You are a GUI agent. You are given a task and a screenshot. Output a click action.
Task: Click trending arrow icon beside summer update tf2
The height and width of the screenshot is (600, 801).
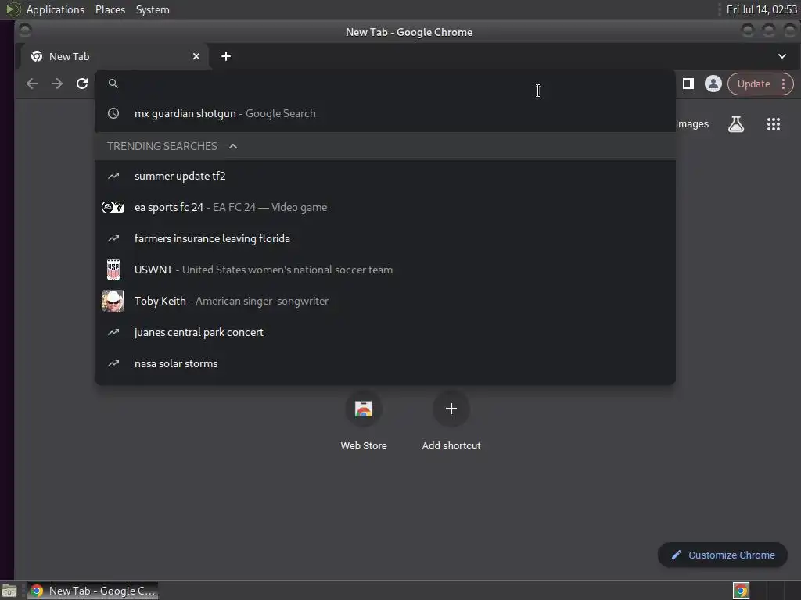113,176
